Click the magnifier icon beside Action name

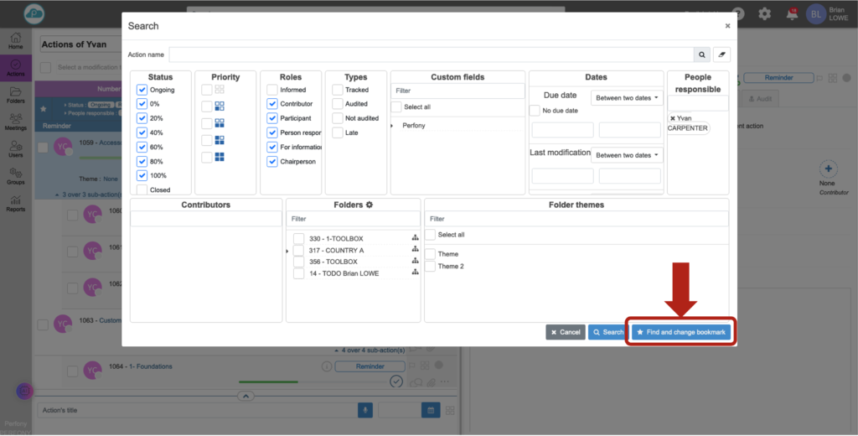coord(702,54)
